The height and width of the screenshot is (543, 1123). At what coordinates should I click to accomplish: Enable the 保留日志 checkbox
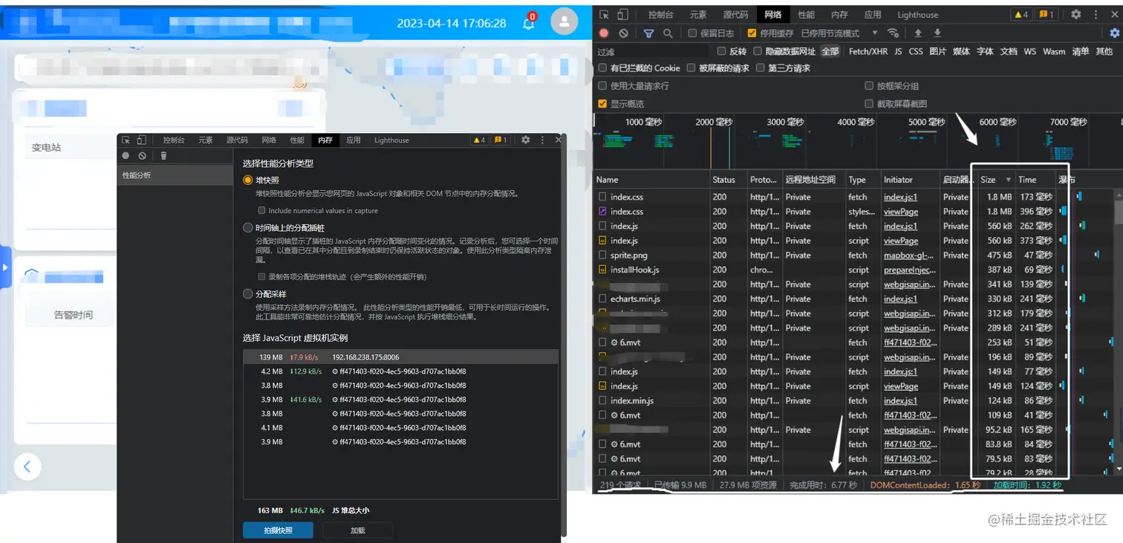692,33
